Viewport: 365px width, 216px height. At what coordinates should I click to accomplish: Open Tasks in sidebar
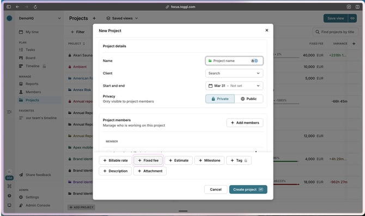click(31, 50)
